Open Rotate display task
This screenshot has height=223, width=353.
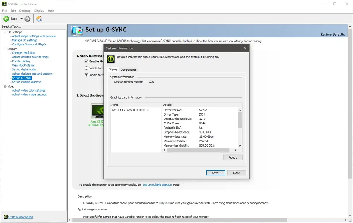pyautogui.click(x=21, y=61)
